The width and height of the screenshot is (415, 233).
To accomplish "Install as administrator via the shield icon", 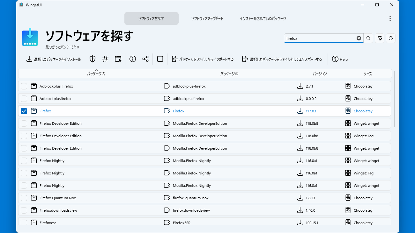I will click(x=93, y=59).
